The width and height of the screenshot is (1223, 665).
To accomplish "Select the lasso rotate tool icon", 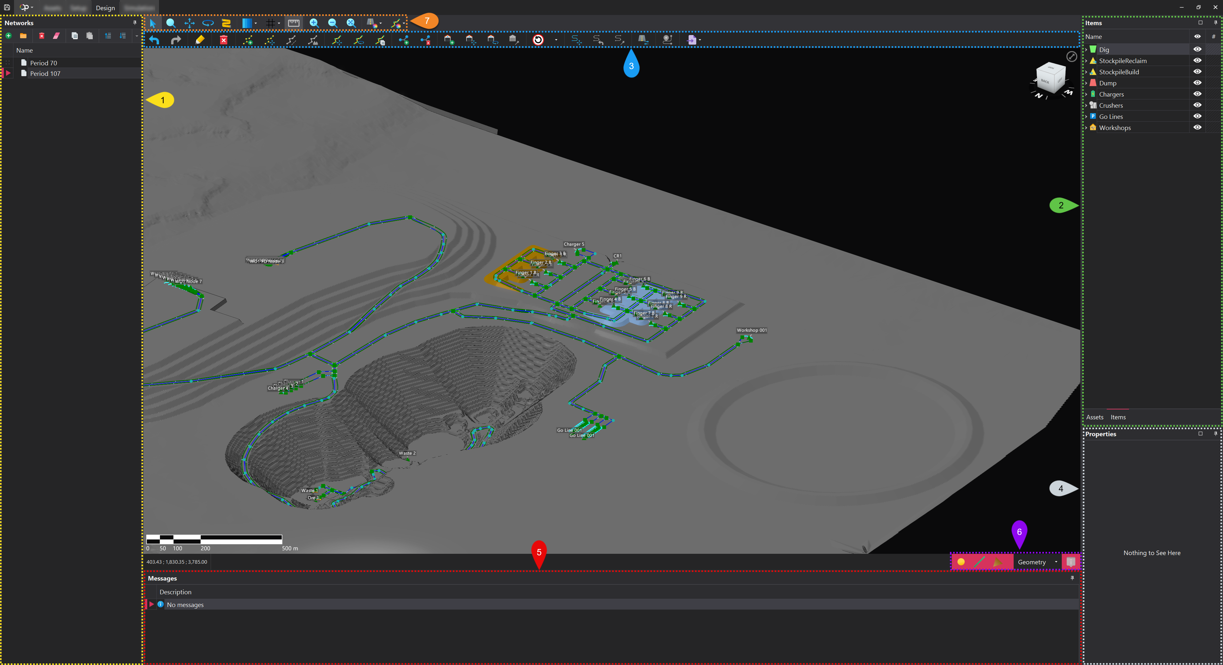I will click(208, 23).
